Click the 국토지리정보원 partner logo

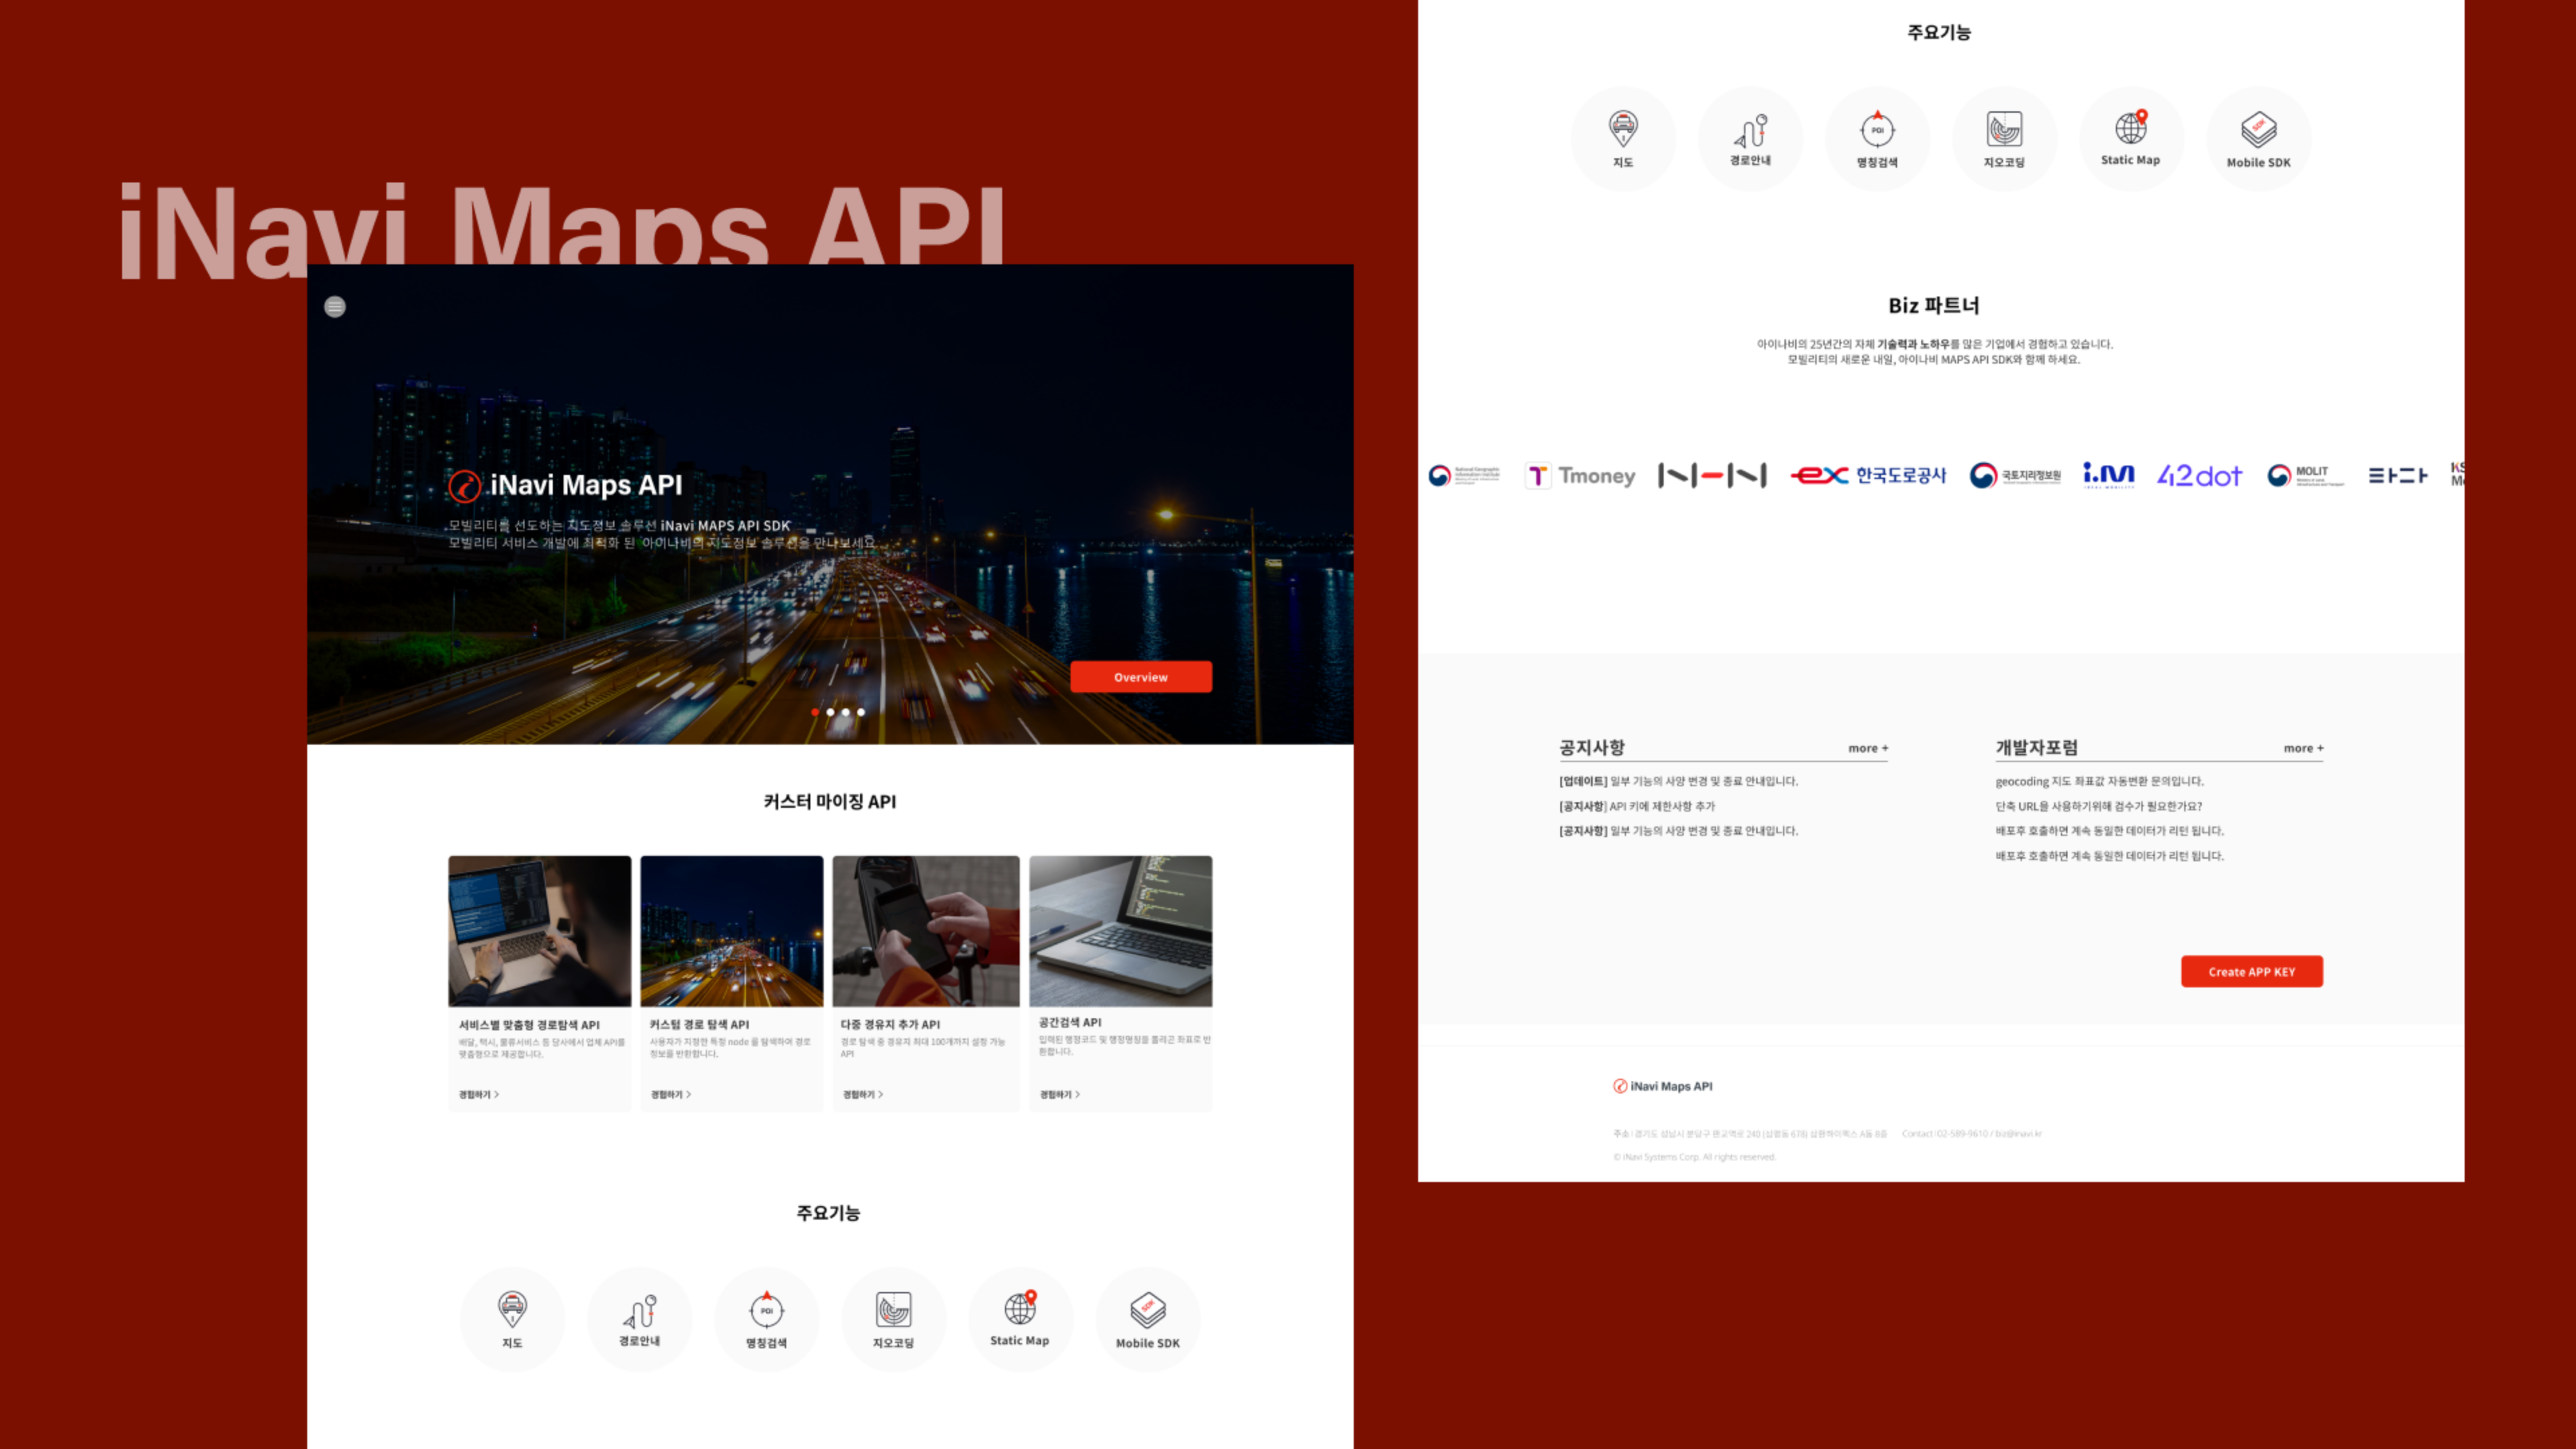pyautogui.click(x=2015, y=476)
